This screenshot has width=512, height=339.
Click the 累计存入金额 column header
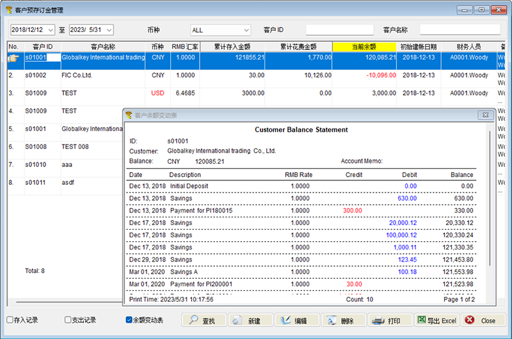point(232,47)
